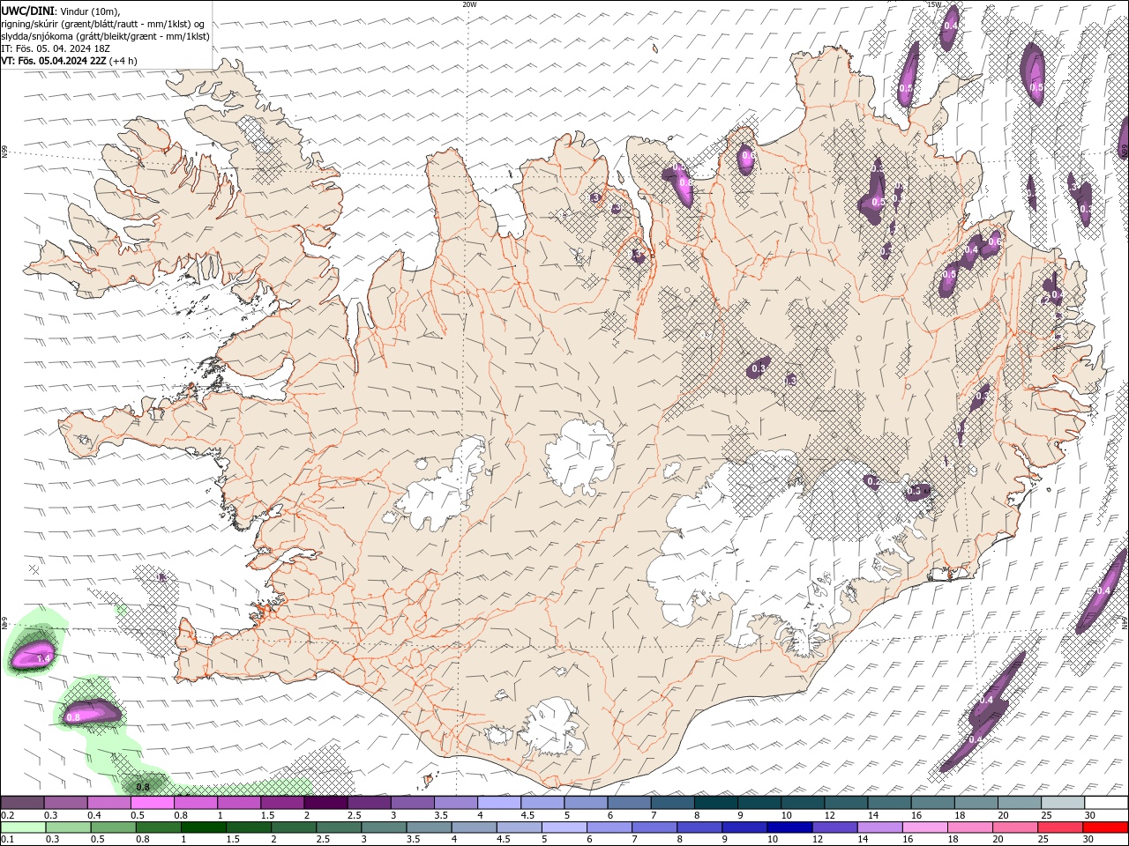This screenshot has width=1129, height=846.
Task: Click lower light pink swatch between 16 and 18
Action: click(x=923, y=827)
